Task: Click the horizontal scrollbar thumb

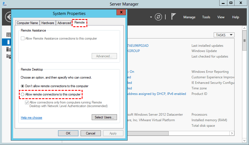Action: pos(148,133)
